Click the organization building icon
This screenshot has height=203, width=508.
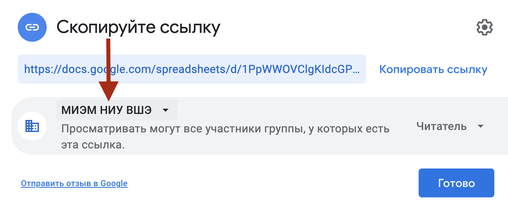(x=32, y=126)
